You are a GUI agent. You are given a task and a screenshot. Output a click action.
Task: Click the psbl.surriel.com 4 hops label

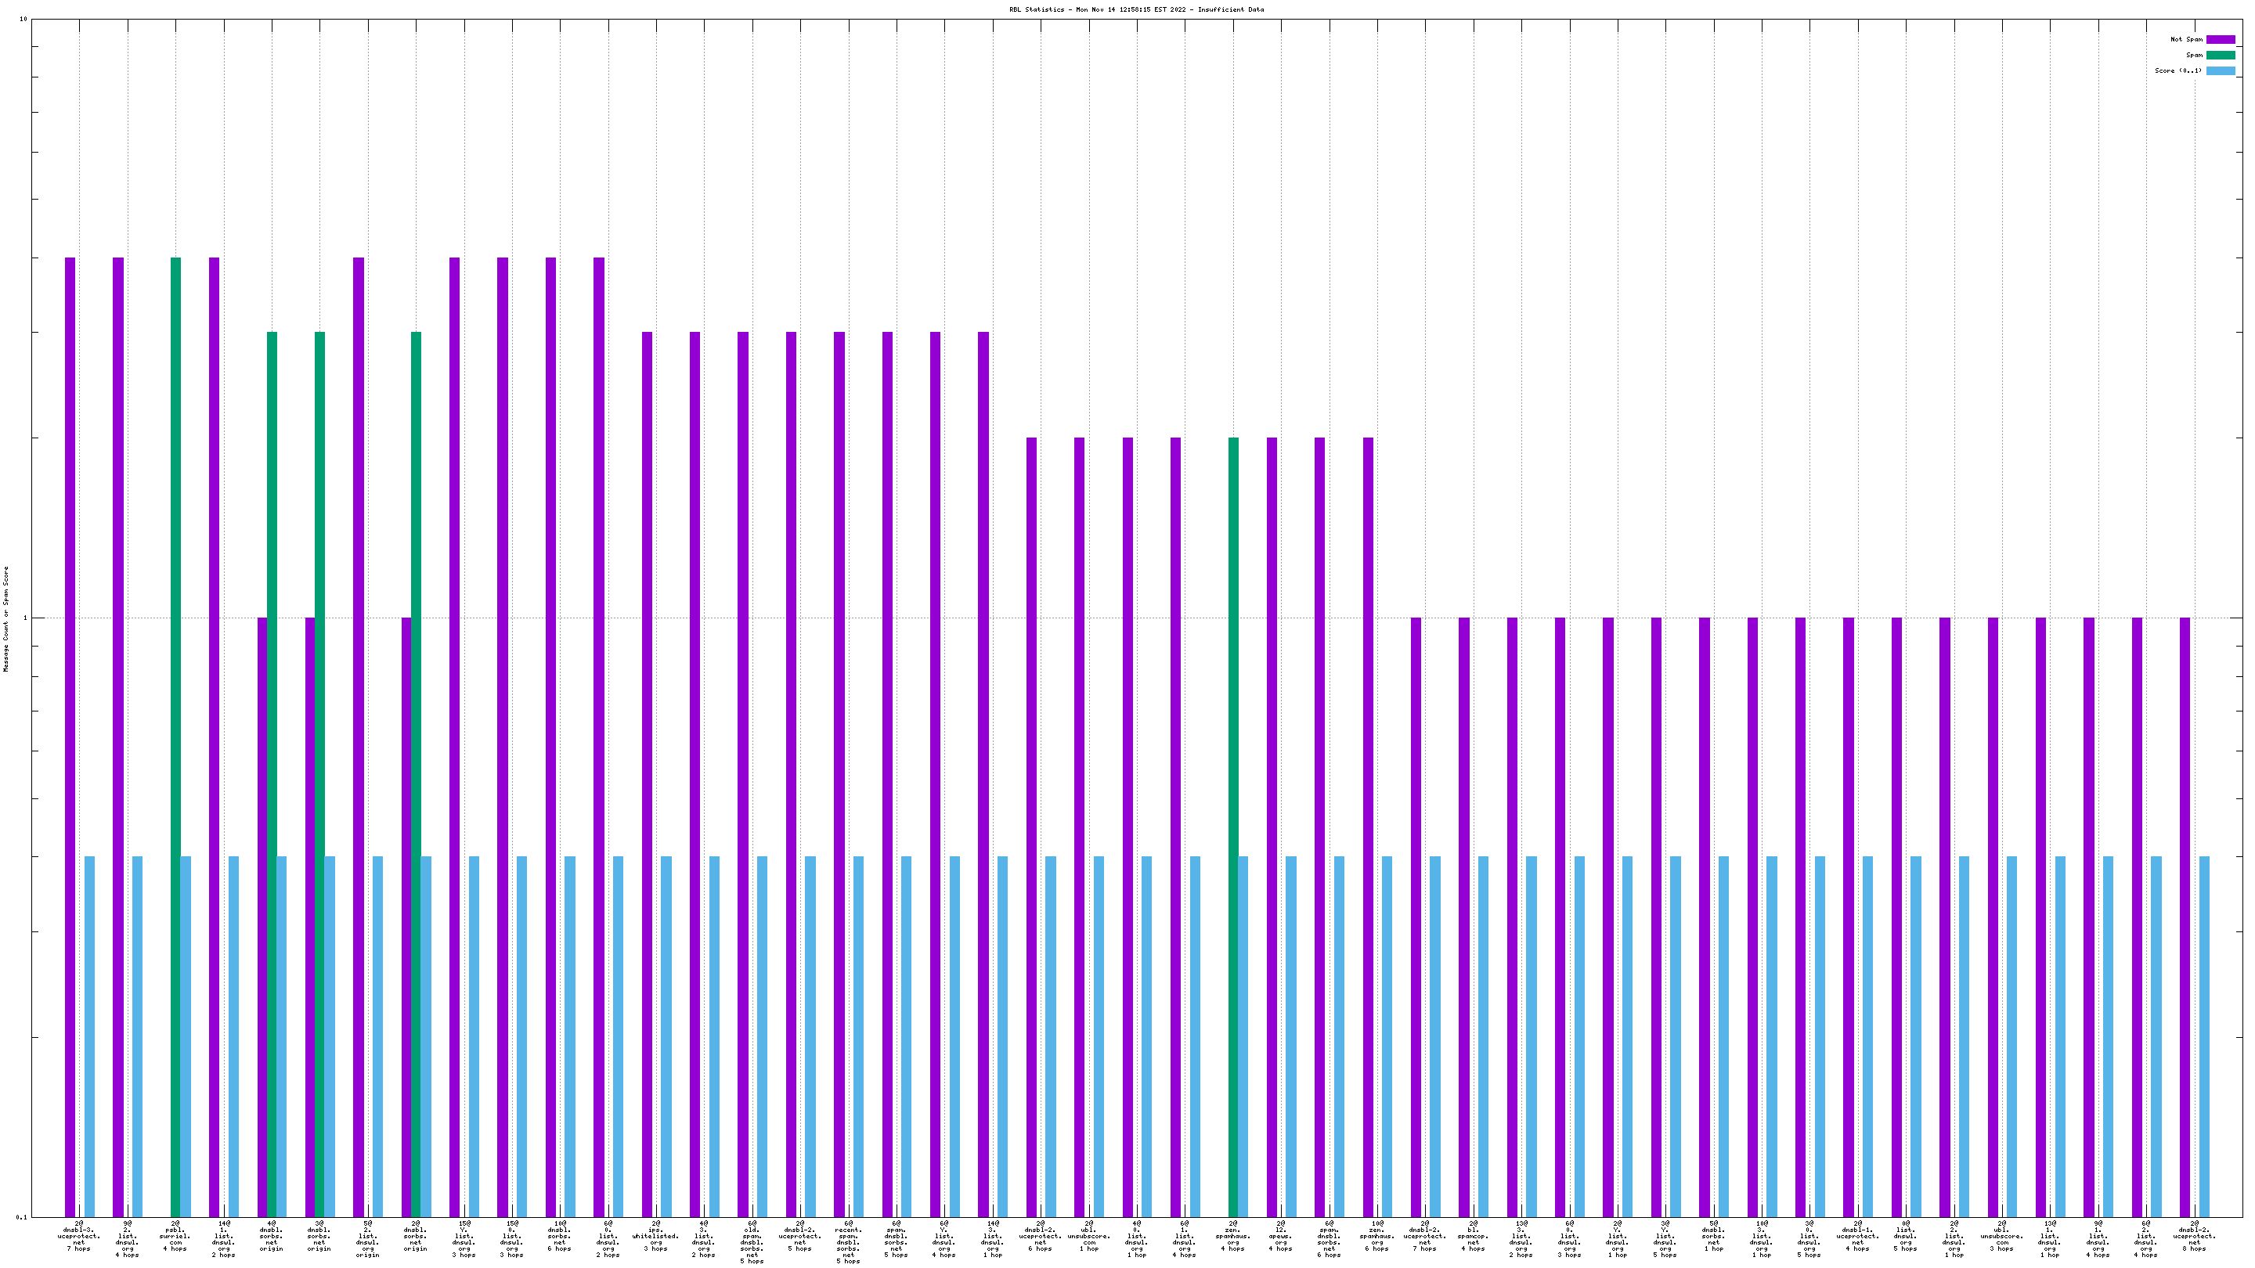click(175, 1236)
